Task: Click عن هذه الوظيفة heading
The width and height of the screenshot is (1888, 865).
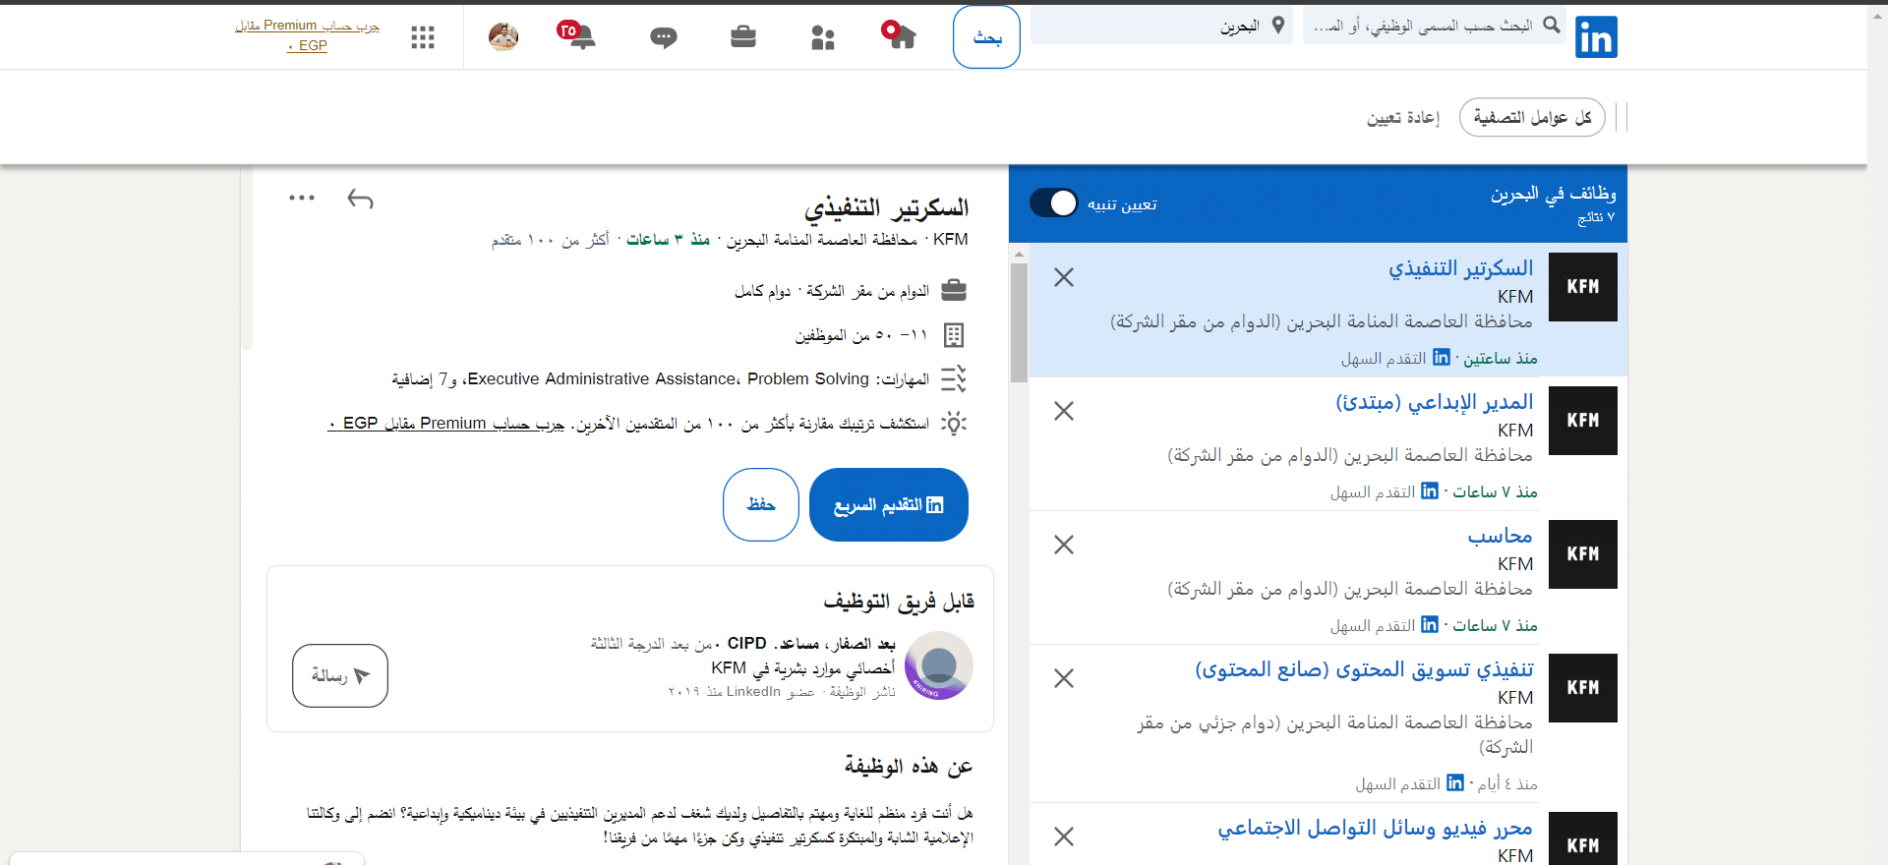Action: pyautogui.click(x=908, y=767)
